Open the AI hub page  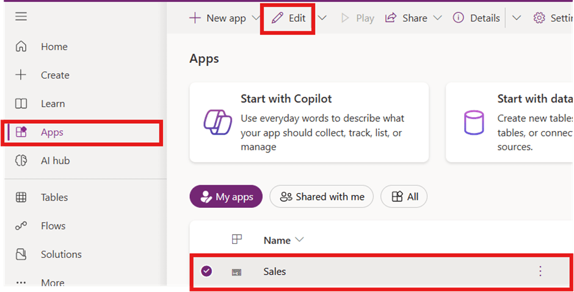(x=55, y=161)
